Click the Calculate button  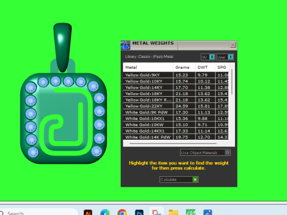(179, 180)
